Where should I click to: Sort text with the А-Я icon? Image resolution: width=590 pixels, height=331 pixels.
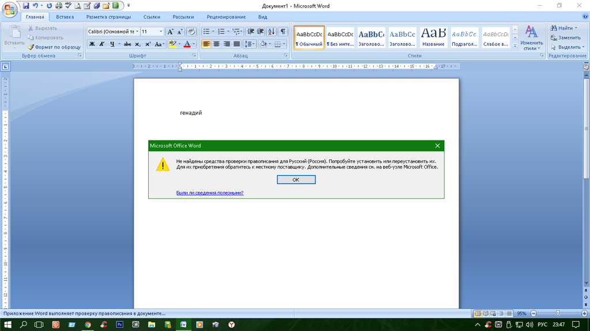tap(271, 32)
